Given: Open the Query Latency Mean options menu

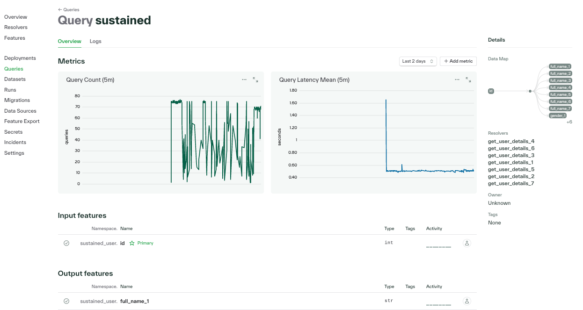Looking at the screenshot, I should point(457,79).
